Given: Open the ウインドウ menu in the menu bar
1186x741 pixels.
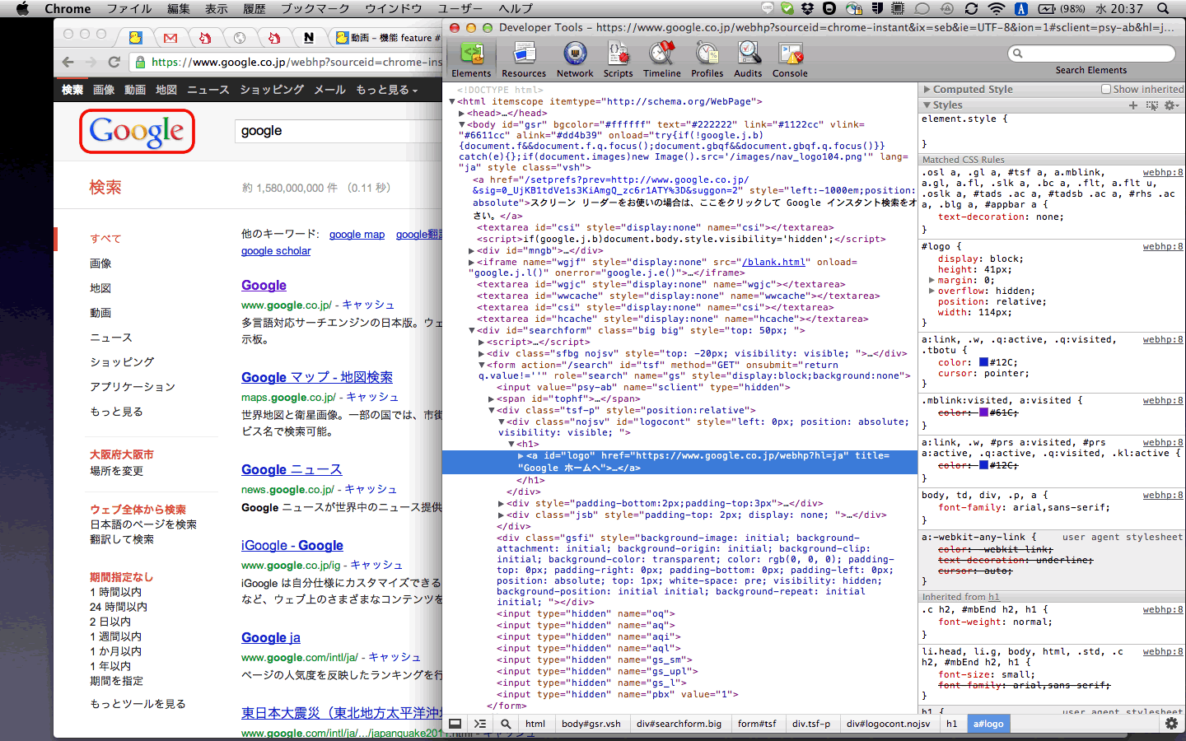Looking at the screenshot, I should click(x=394, y=9).
